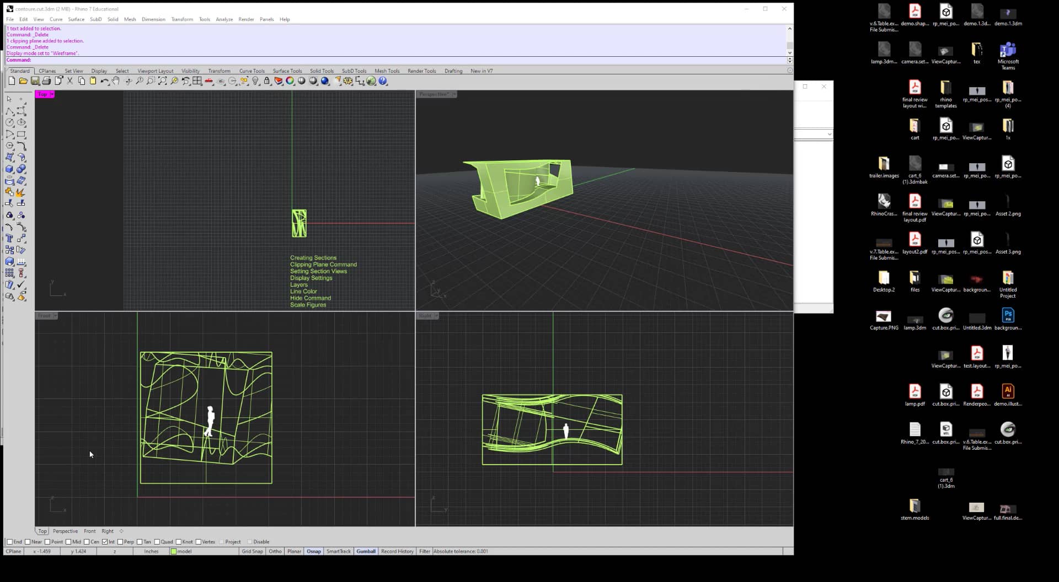The height and width of the screenshot is (582, 1059).
Task: Click the green model layer swatch
Action: [174, 551]
